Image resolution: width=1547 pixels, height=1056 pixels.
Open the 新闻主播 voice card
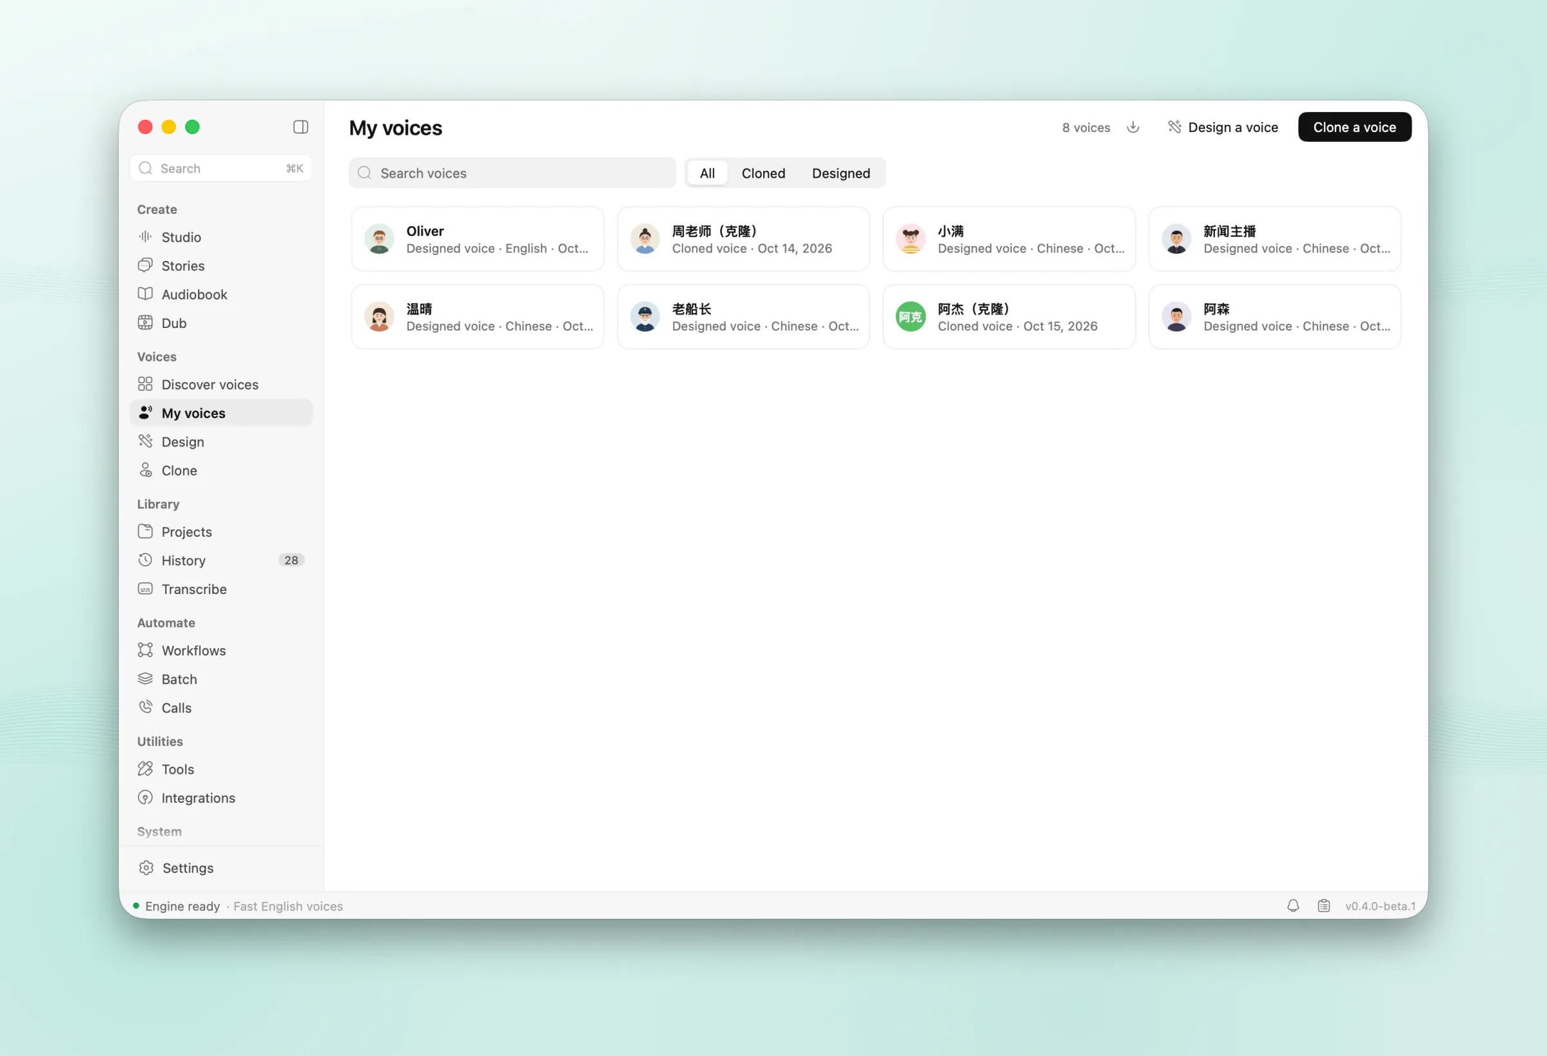[1274, 240]
